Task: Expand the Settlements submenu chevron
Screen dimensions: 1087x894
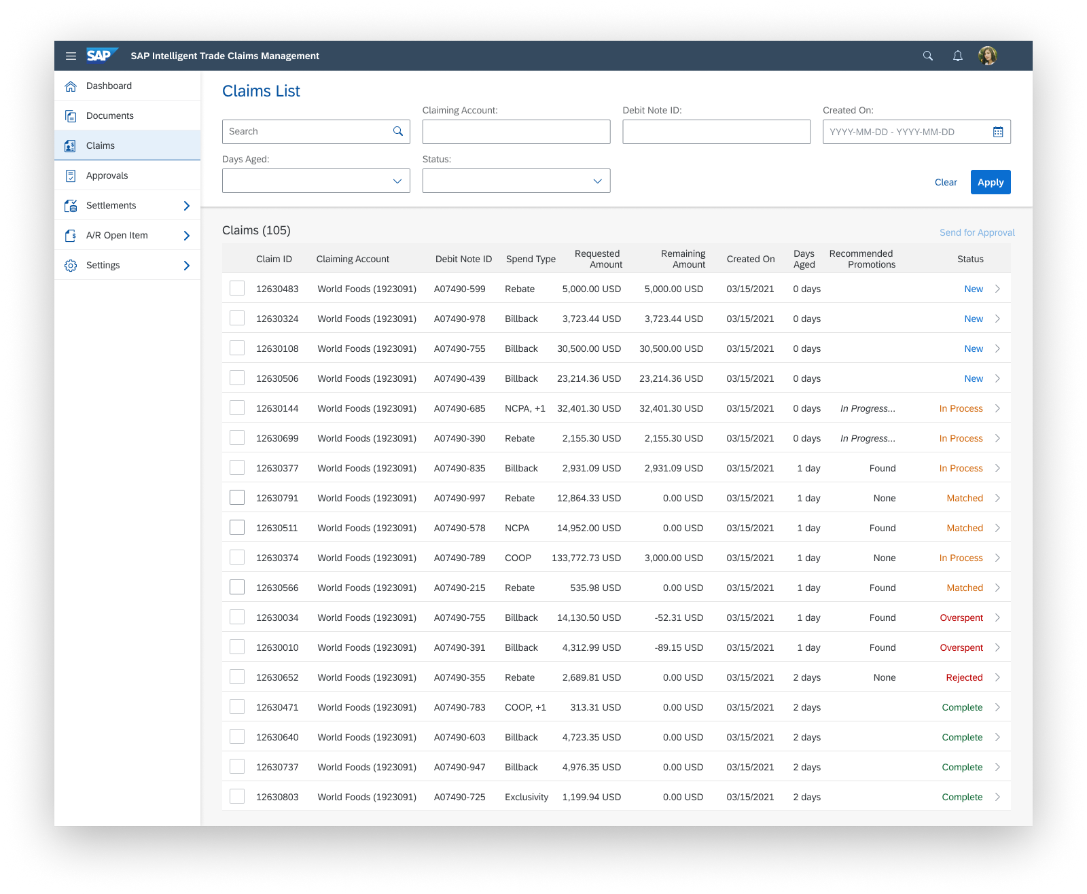Action: pyautogui.click(x=187, y=206)
